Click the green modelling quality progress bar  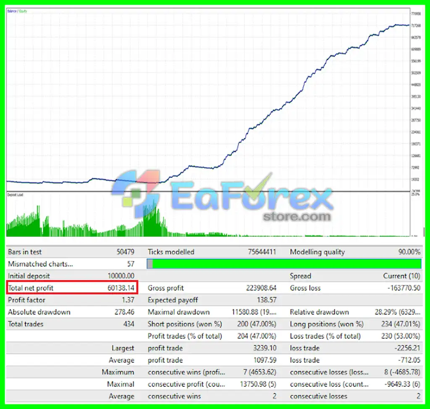click(x=284, y=264)
